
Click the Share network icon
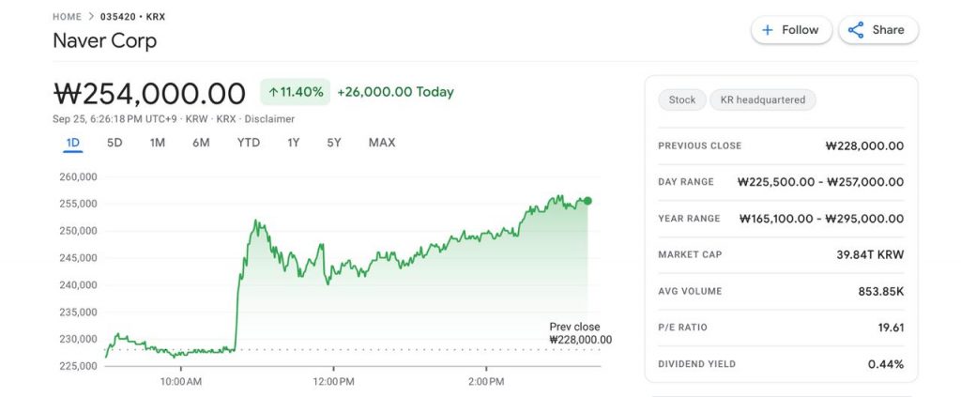pyautogui.click(x=856, y=30)
